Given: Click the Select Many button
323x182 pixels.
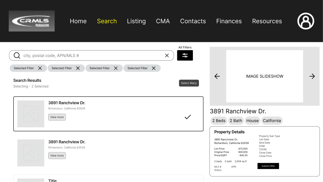Looking at the screenshot, I should [x=189, y=83].
